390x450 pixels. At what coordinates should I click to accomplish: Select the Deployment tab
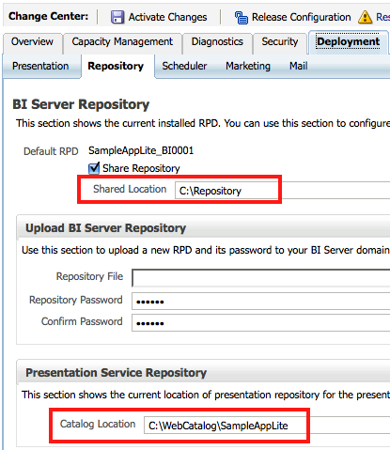pyautogui.click(x=348, y=41)
